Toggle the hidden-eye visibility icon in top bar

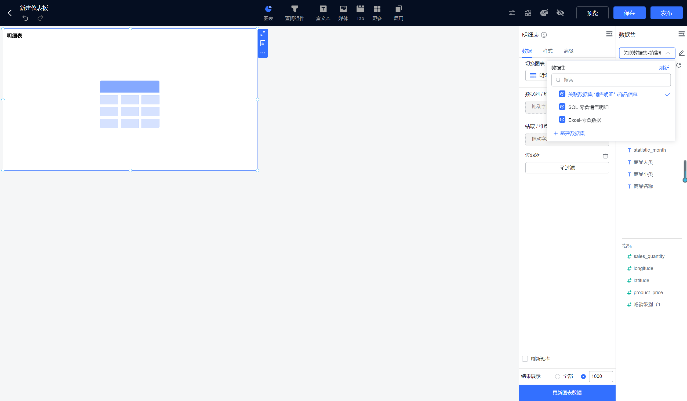coord(560,13)
